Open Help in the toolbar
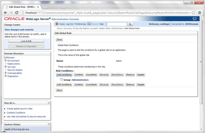 tap(101, 24)
